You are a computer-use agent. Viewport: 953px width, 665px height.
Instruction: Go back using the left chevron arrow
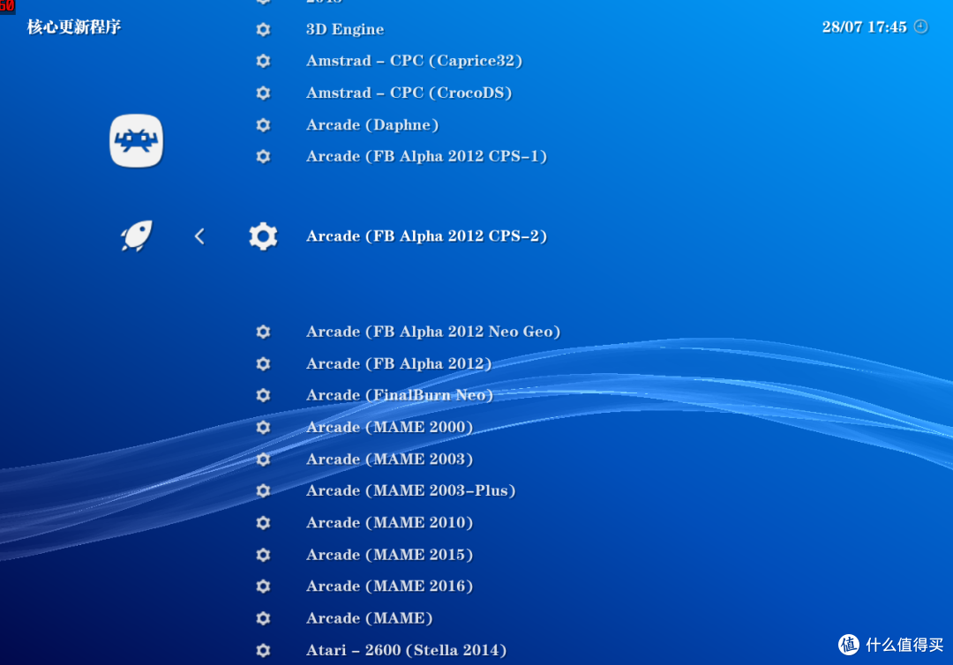point(199,236)
